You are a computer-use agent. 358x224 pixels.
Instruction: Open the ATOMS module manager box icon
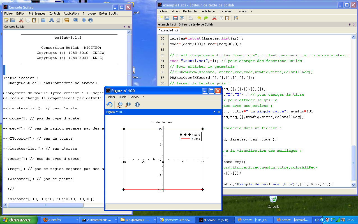tap(67, 20)
